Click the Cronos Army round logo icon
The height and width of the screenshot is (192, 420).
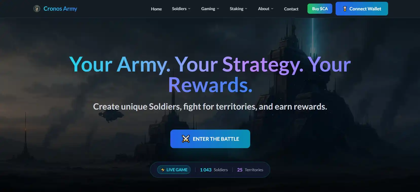click(37, 9)
